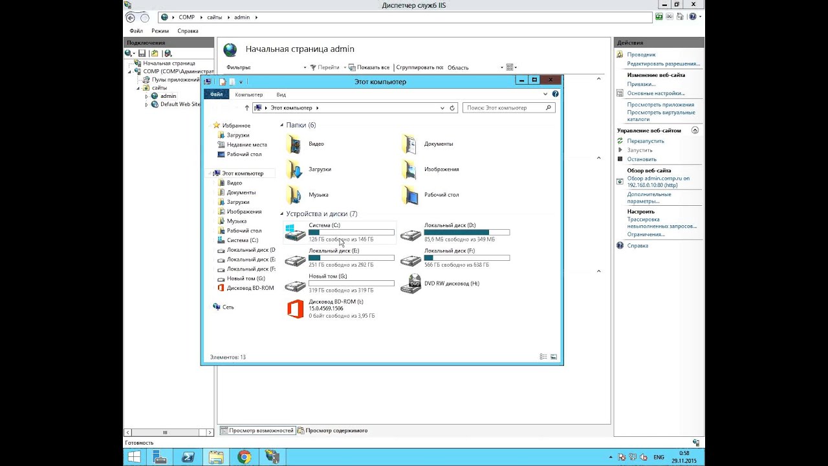828x466 pixels.
Task: Click Проводник link in Действия
Action: 641,55
